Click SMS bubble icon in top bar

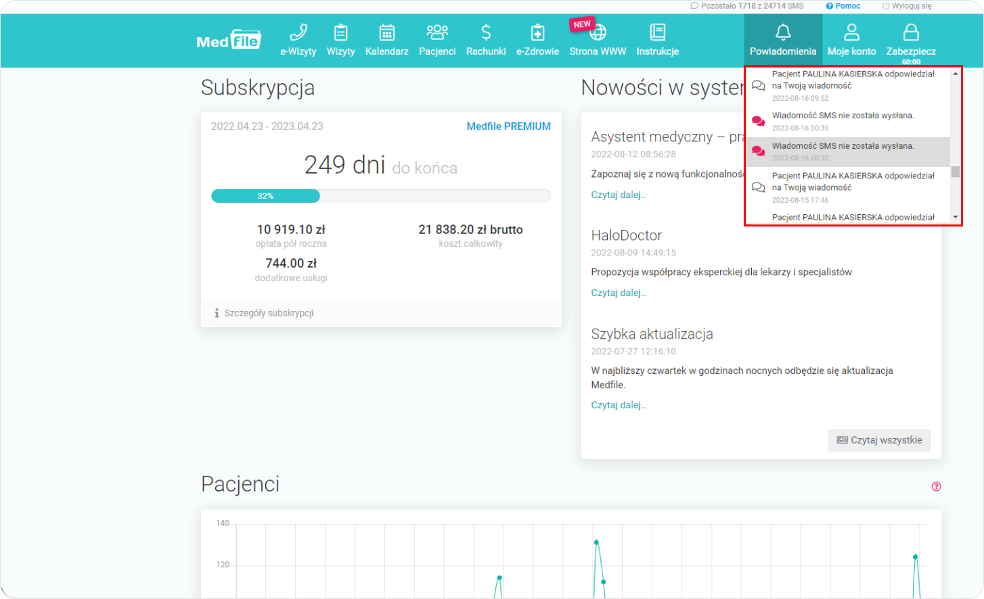point(694,6)
